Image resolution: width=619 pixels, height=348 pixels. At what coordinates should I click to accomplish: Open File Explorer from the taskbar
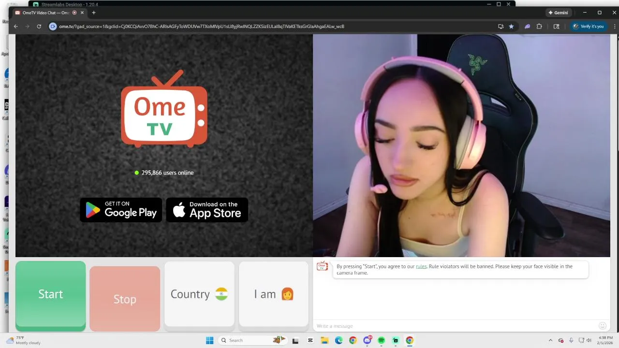point(324,340)
